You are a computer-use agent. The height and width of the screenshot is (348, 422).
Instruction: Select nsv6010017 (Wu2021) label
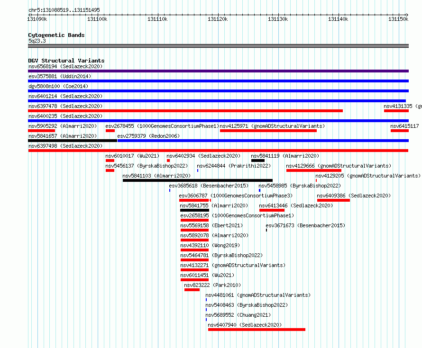[132, 156]
